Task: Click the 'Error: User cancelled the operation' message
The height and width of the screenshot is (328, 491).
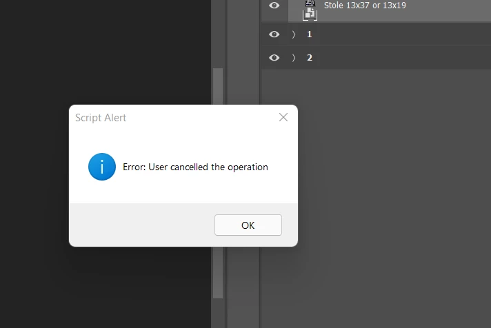Action: click(195, 167)
